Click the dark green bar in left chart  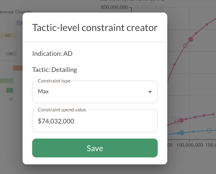click(x=10, y=90)
